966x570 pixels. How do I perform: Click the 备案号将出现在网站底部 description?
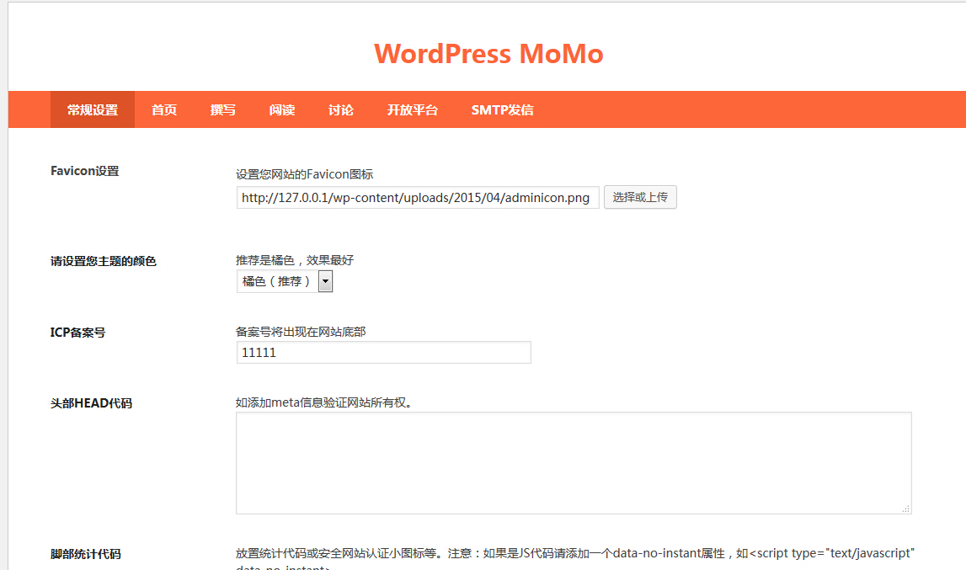click(x=301, y=332)
